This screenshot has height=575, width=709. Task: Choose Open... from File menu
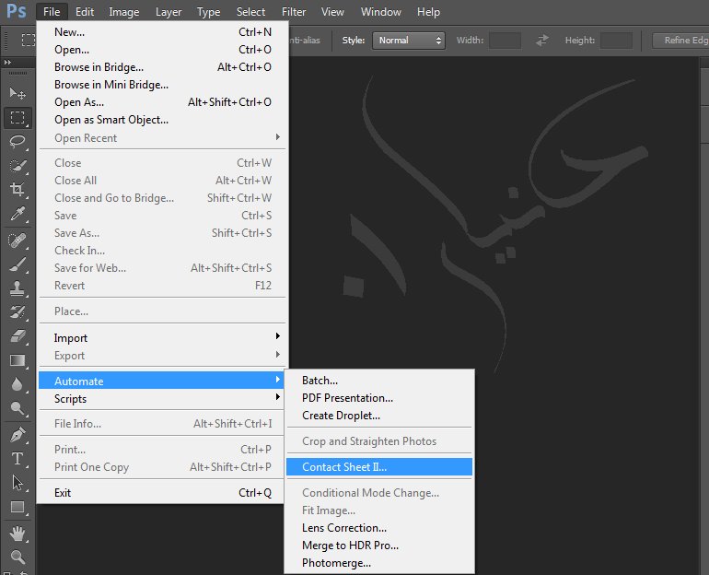(162, 50)
